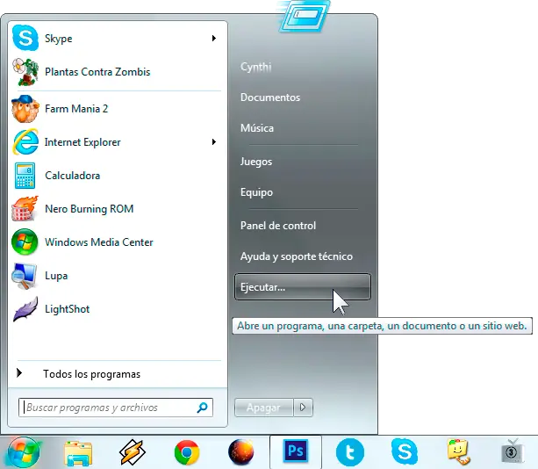
Task: Open the Lupa magnifier icon
Action: point(24,276)
